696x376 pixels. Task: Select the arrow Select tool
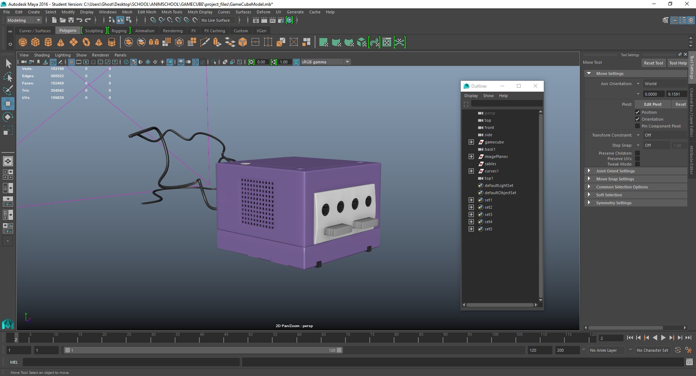click(x=8, y=63)
